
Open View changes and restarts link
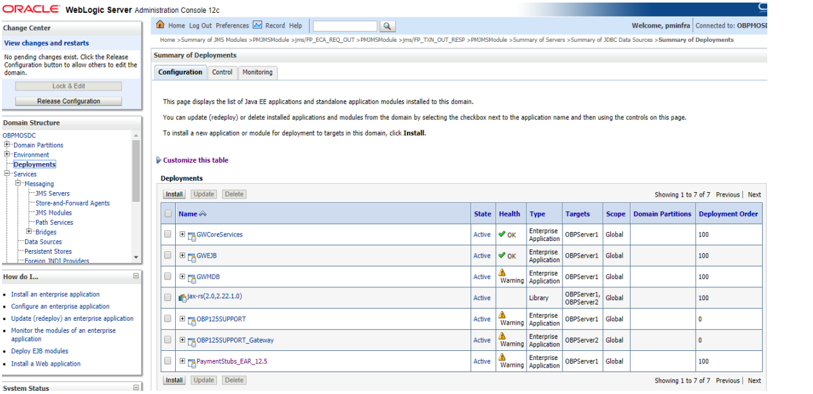click(x=46, y=43)
